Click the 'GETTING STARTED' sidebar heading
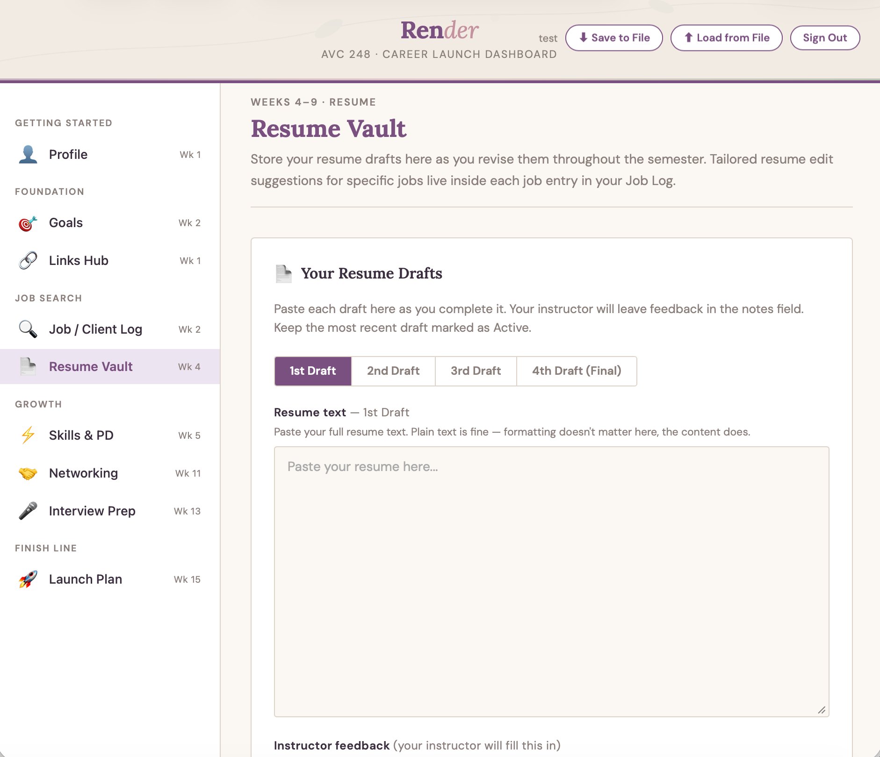 pyautogui.click(x=64, y=123)
